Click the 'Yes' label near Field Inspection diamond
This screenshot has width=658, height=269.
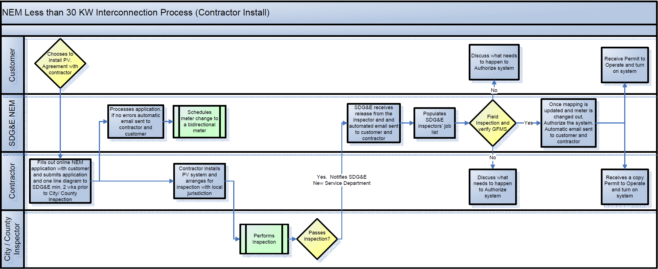(x=529, y=123)
